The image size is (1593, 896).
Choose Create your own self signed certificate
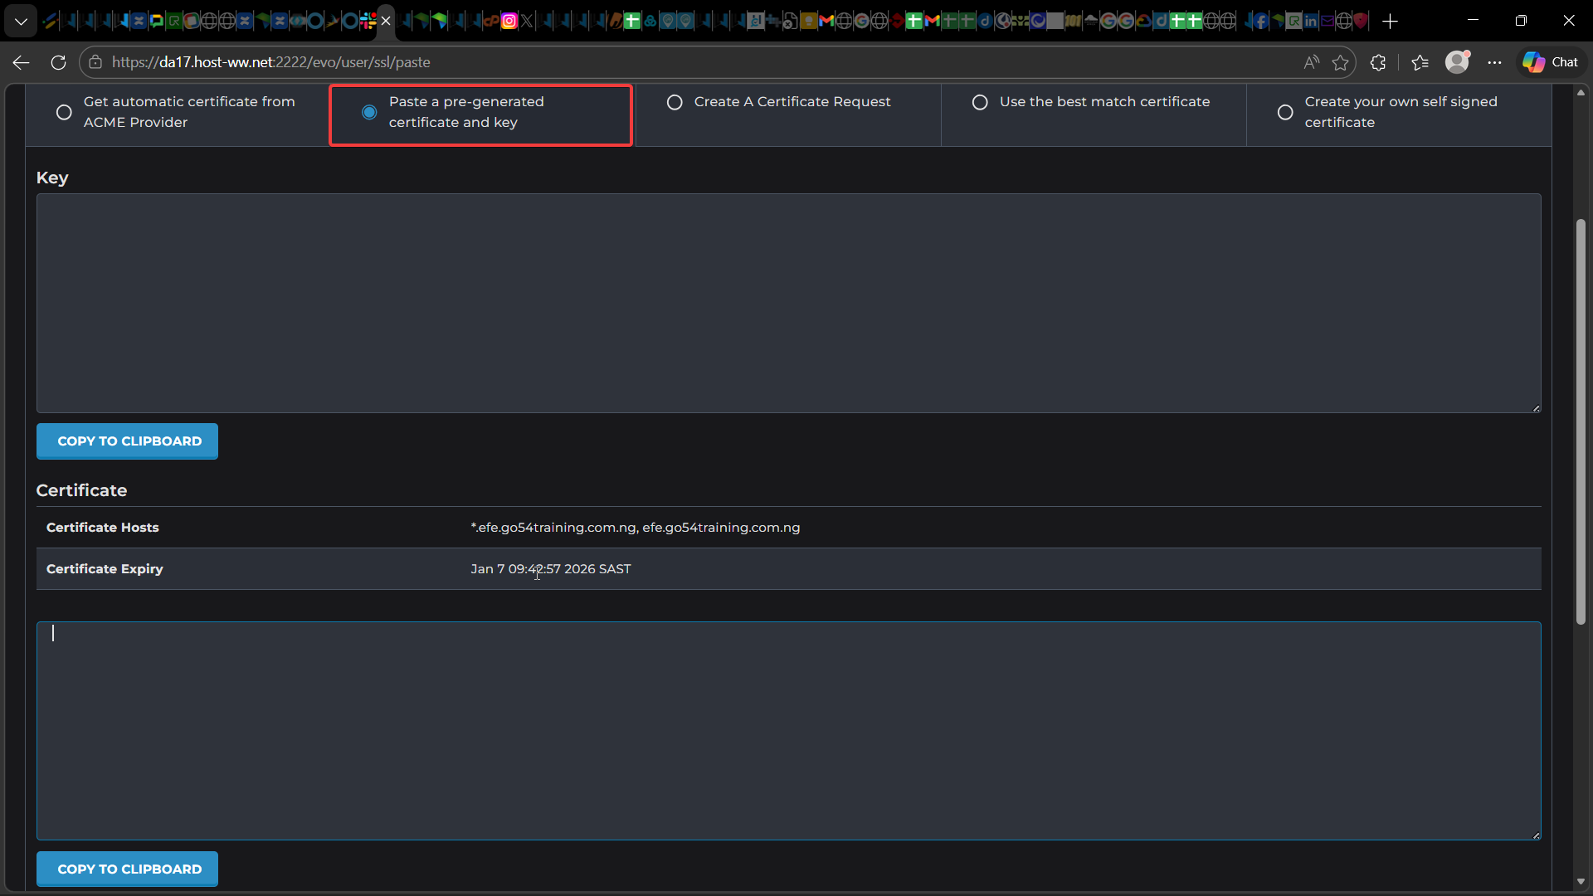click(x=1285, y=113)
